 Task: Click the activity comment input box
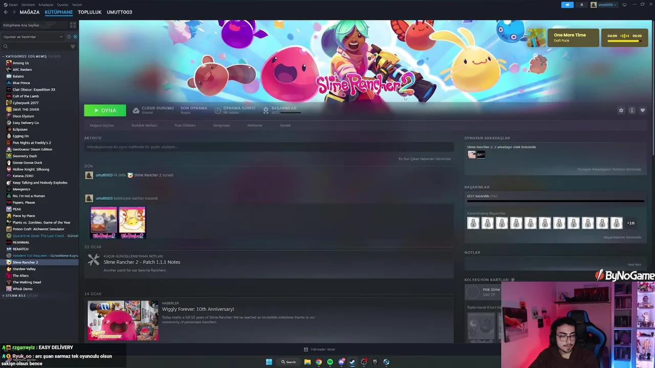tap(269, 147)
